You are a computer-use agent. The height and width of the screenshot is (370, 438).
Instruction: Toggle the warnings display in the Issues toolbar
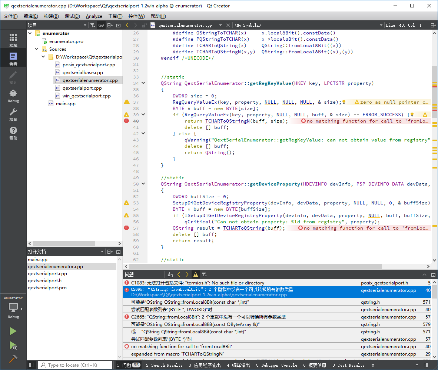[x=196, y=275]
